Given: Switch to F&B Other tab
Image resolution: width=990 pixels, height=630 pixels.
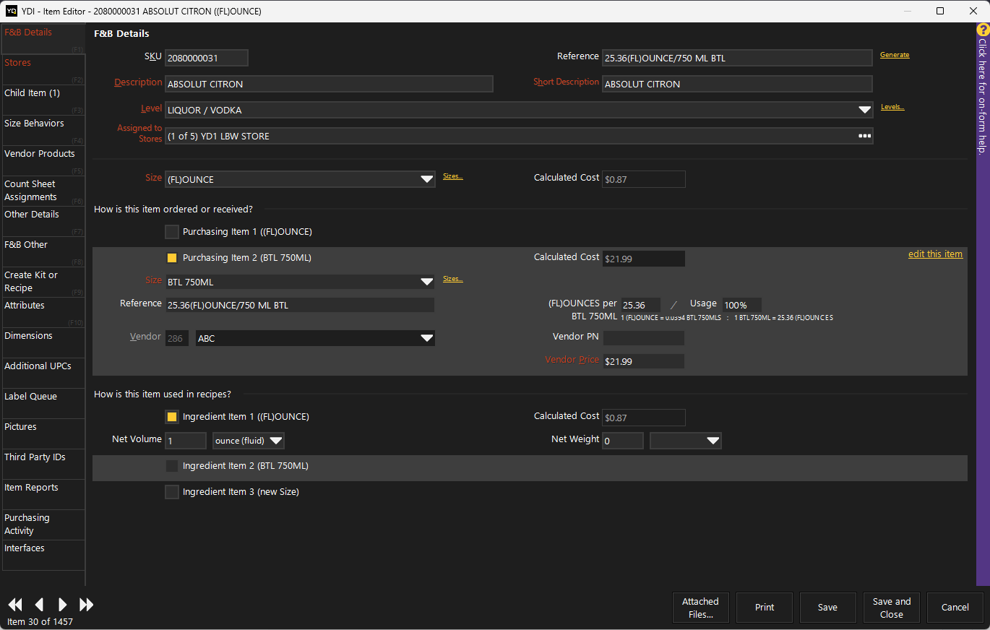Looking at the screenshot, I should pos(43,251).
